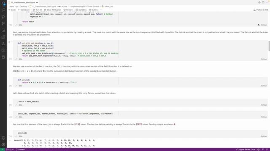This screenshot has height=151, width=270.
Task: Open the Accounts menu icon
Action: pos(3,138)
